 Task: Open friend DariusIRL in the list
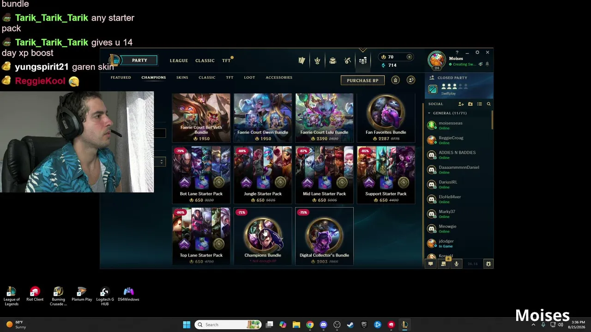click(x=458, y=184)
